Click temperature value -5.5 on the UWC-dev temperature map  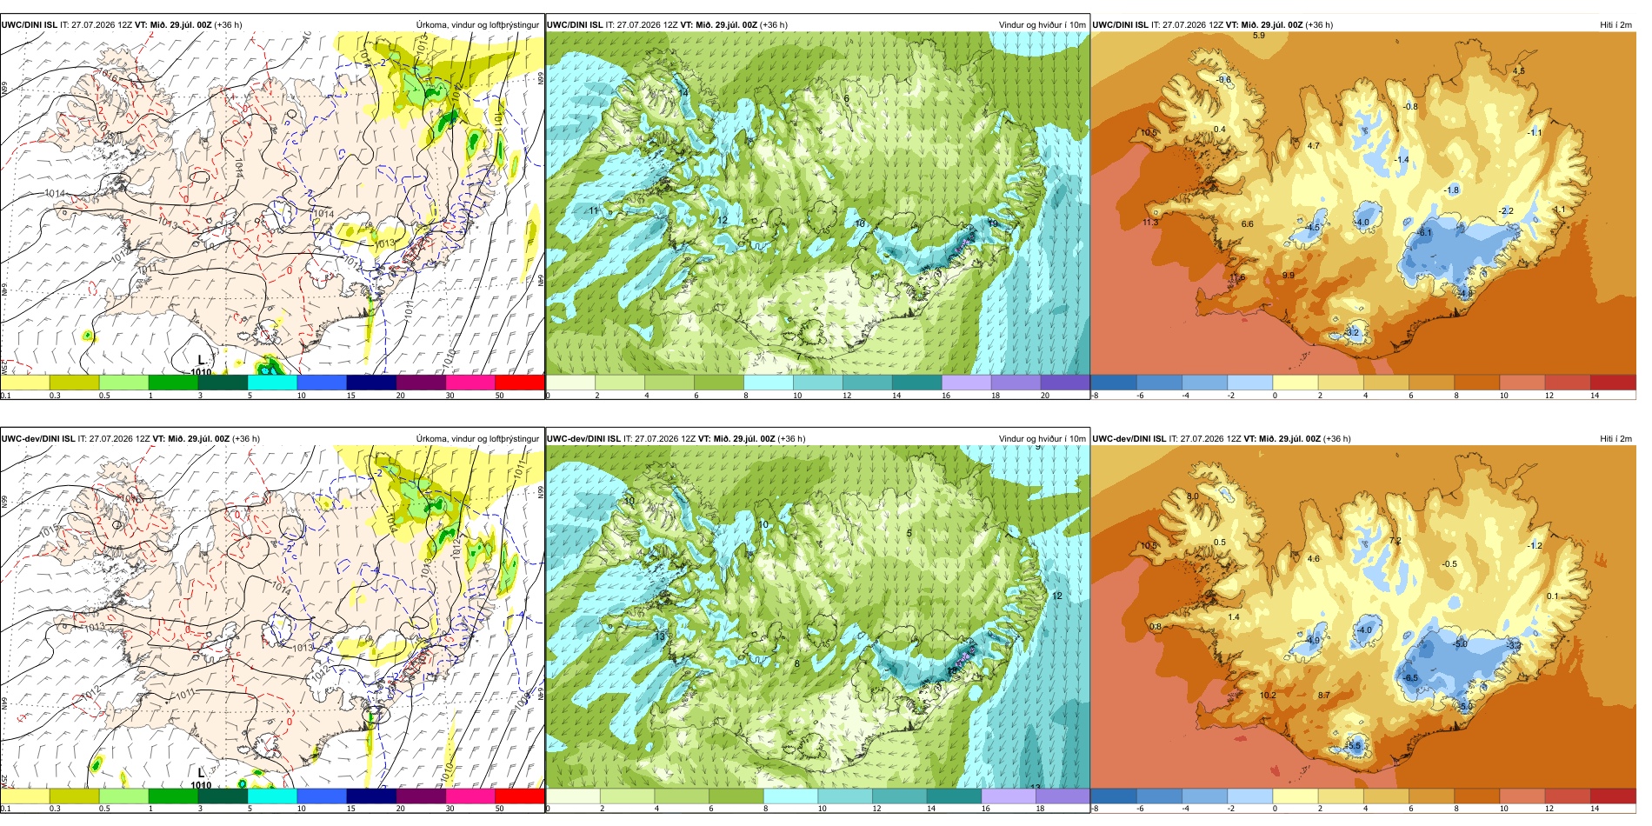(1353, 746)
